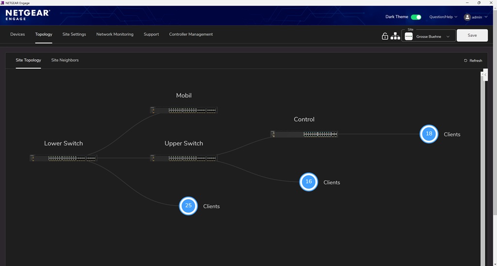Screen dimensions: 497x266
Task: Expand the Question/Help dropdown
Action: tap(443, 17)
